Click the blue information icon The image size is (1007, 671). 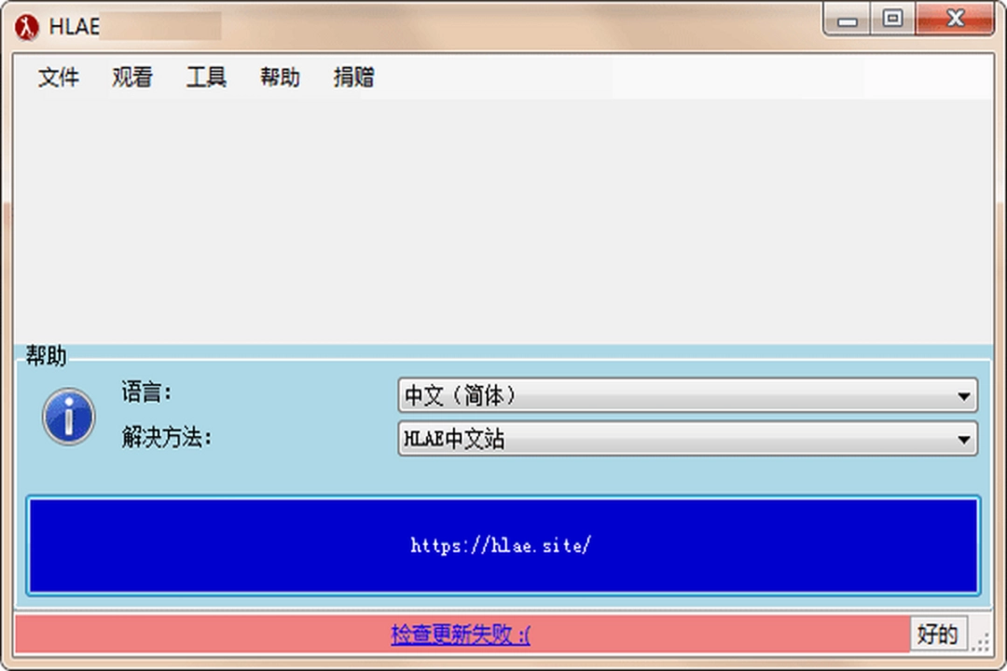point(69,416)
